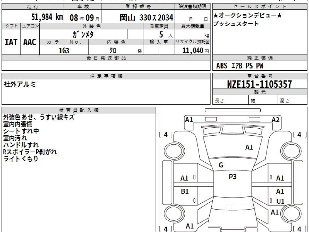Click the 内装色 header
Image resolution: width=309 pixels, height=232 pixels.
click(116, 42)
